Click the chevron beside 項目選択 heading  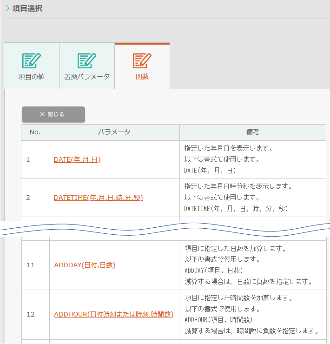[x=7, y=8]
